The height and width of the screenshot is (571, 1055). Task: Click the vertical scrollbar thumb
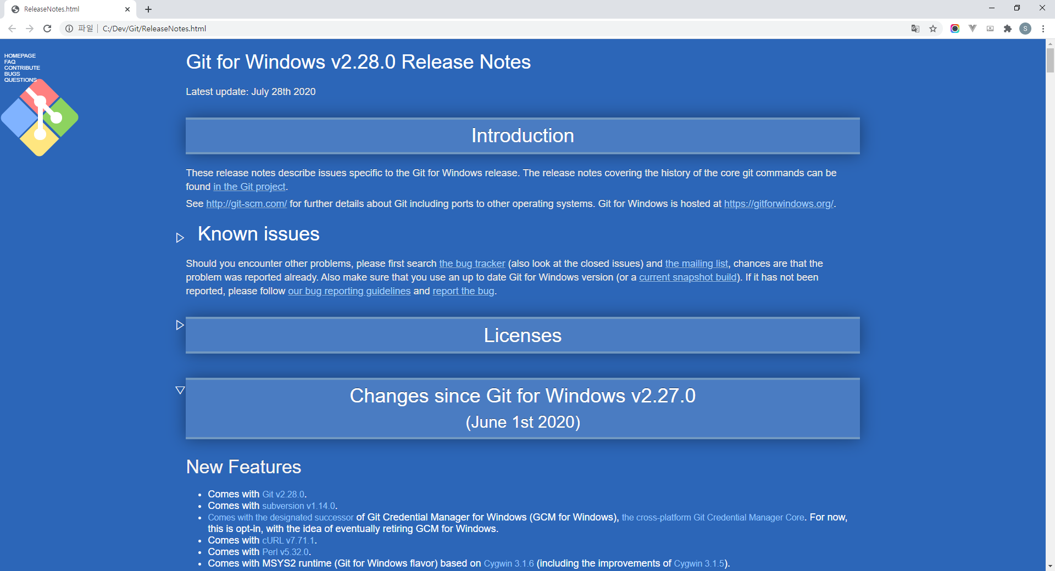[1050, 60]
